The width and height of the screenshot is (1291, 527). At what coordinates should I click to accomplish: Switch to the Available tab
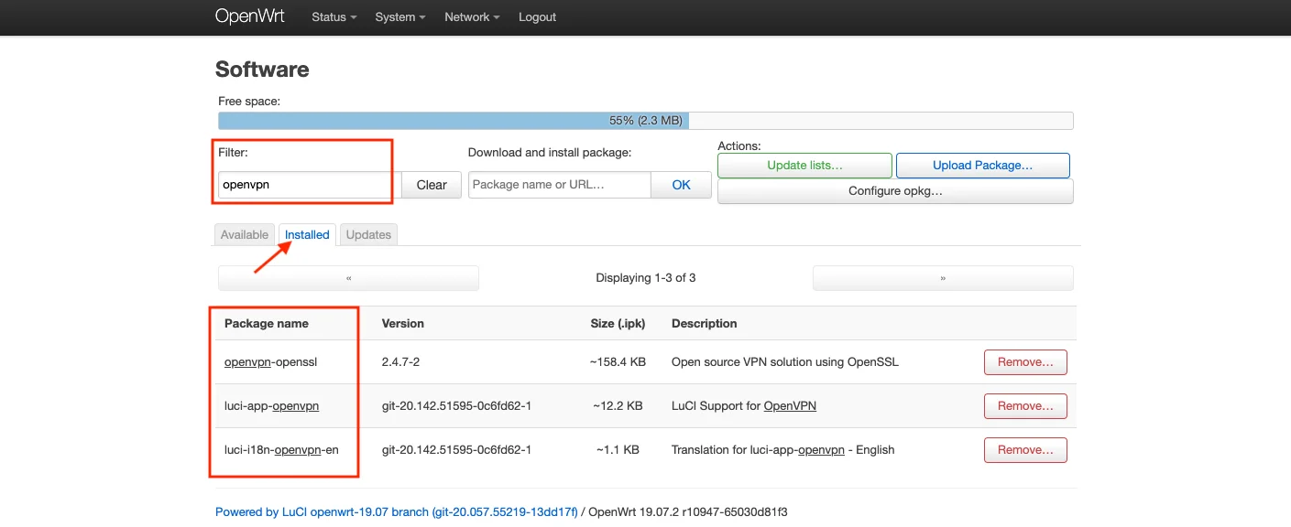coord(245,235)
